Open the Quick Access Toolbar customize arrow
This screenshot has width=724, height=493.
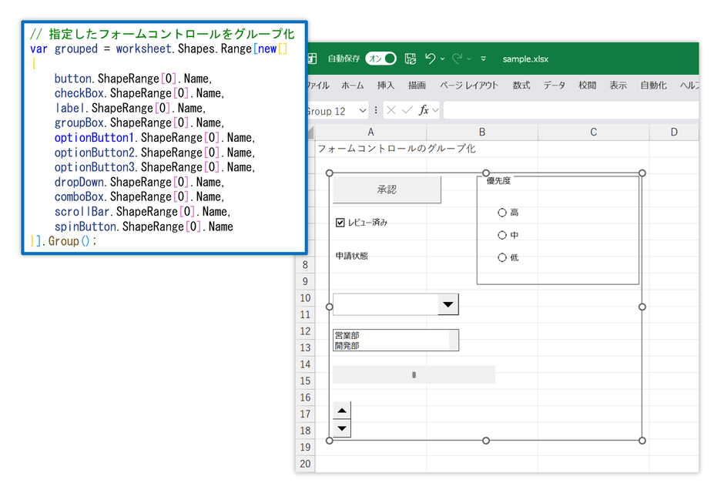[x=483, y=59]
